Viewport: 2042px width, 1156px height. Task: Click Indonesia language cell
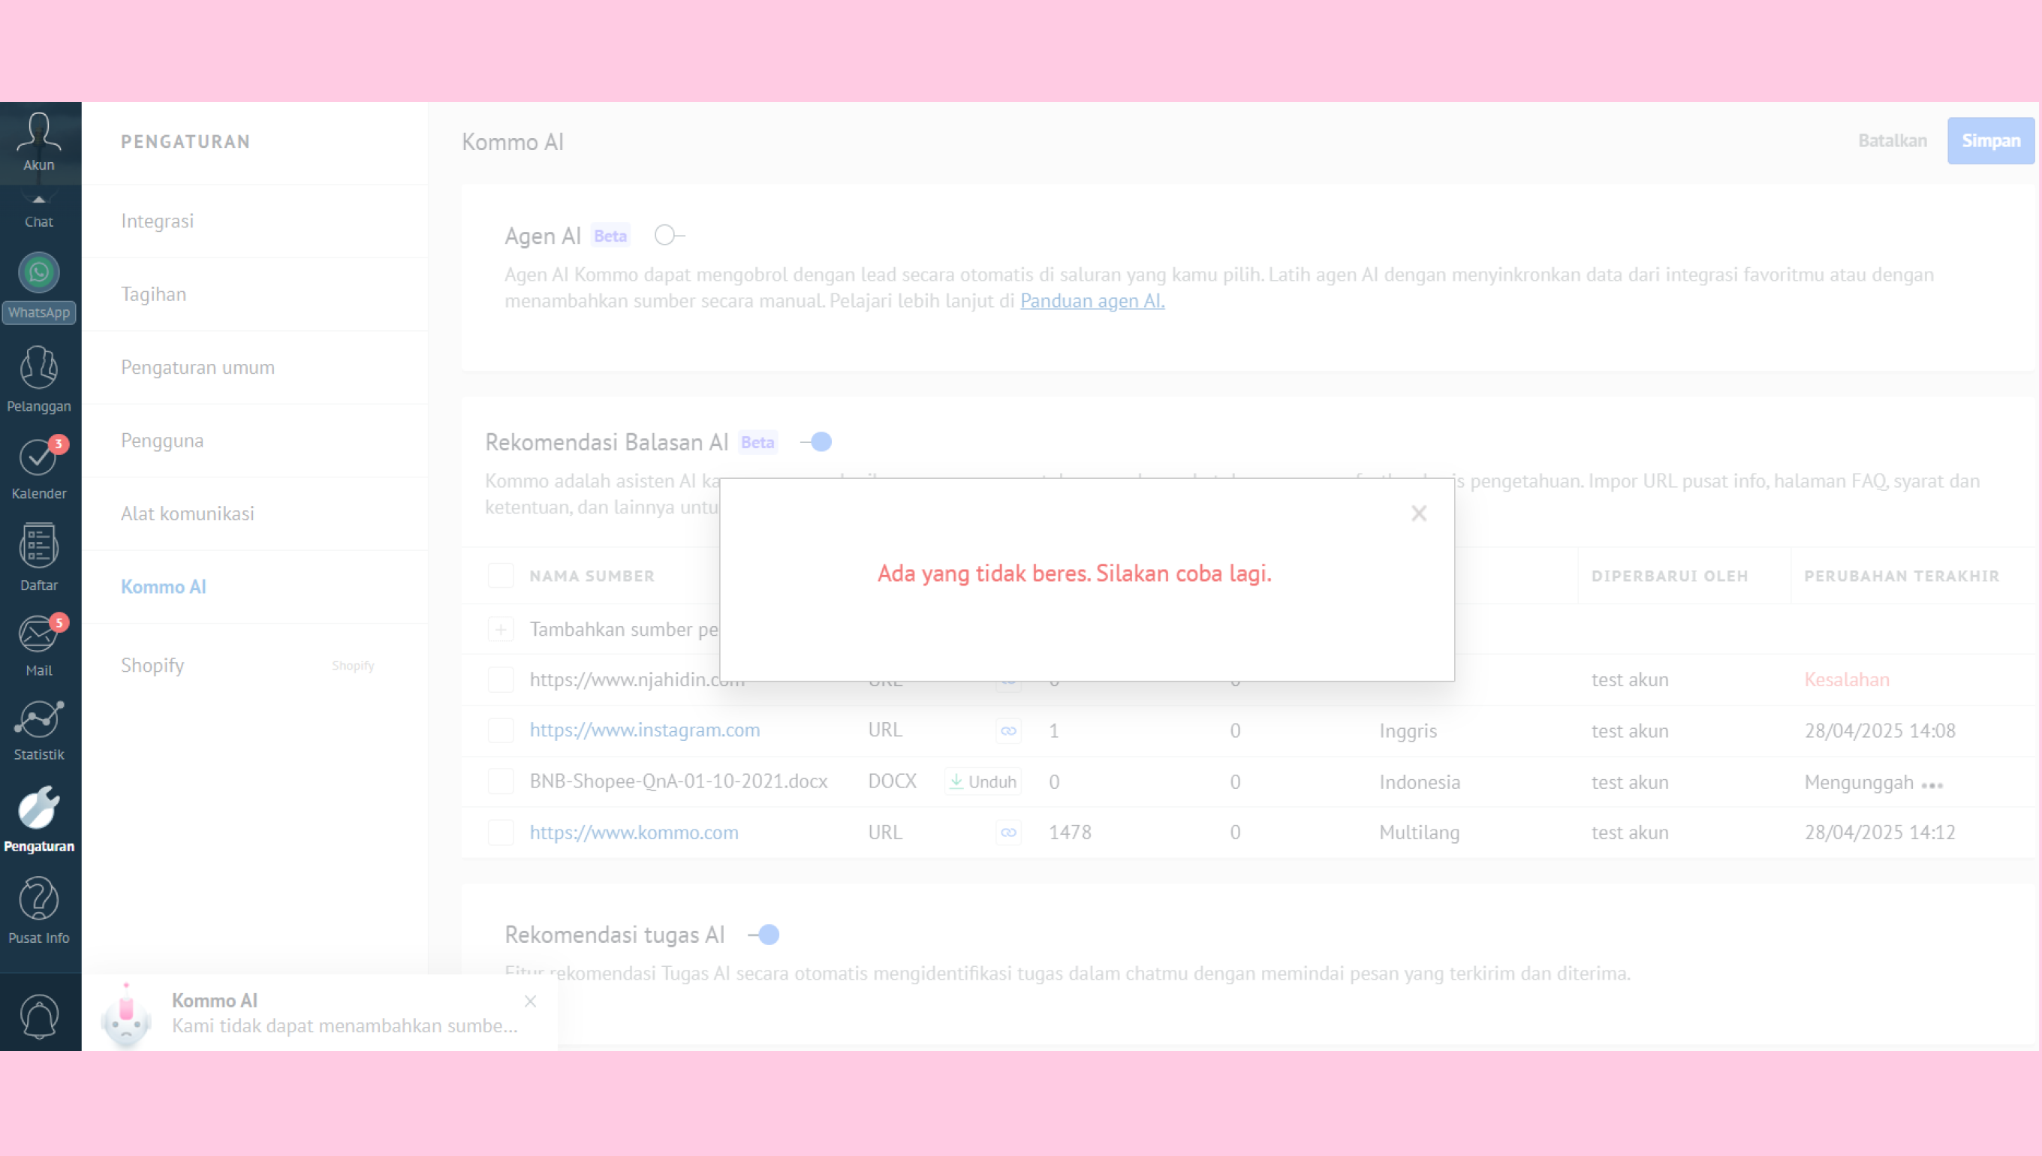click(x=1420, y=781)
